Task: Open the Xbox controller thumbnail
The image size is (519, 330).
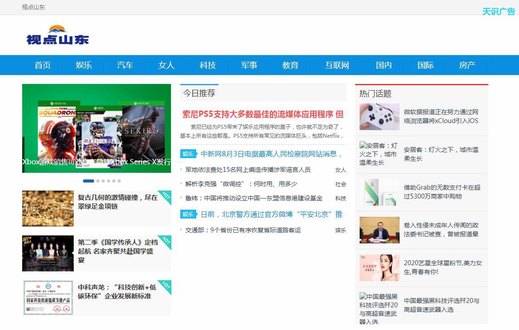Action: (x=379, y=116)
